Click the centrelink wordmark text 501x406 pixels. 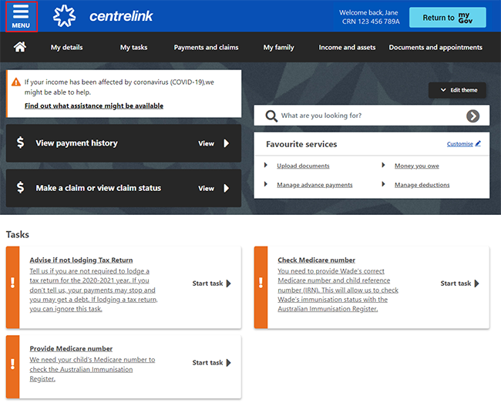(x=121, y=16)
